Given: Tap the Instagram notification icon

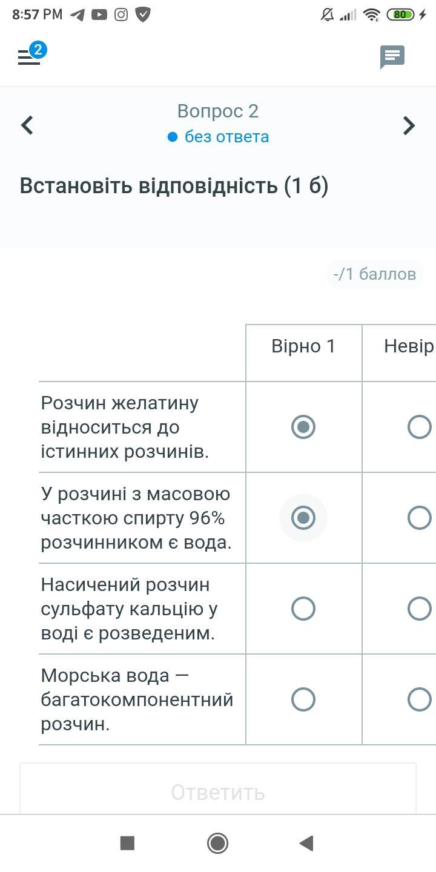Looking at the screenshot, I should [x=121, y=15].
